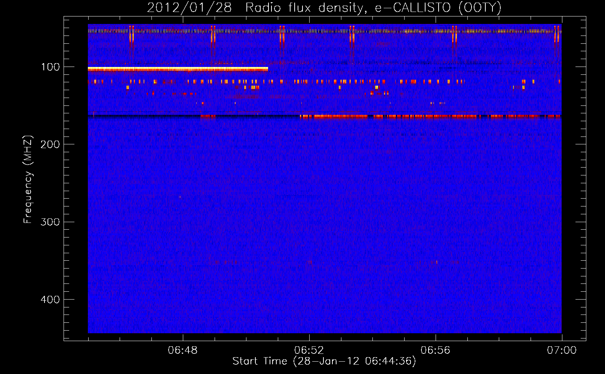Click the 200 frequency tick label
Screen dimensions: 605x374
pos(50,144)
